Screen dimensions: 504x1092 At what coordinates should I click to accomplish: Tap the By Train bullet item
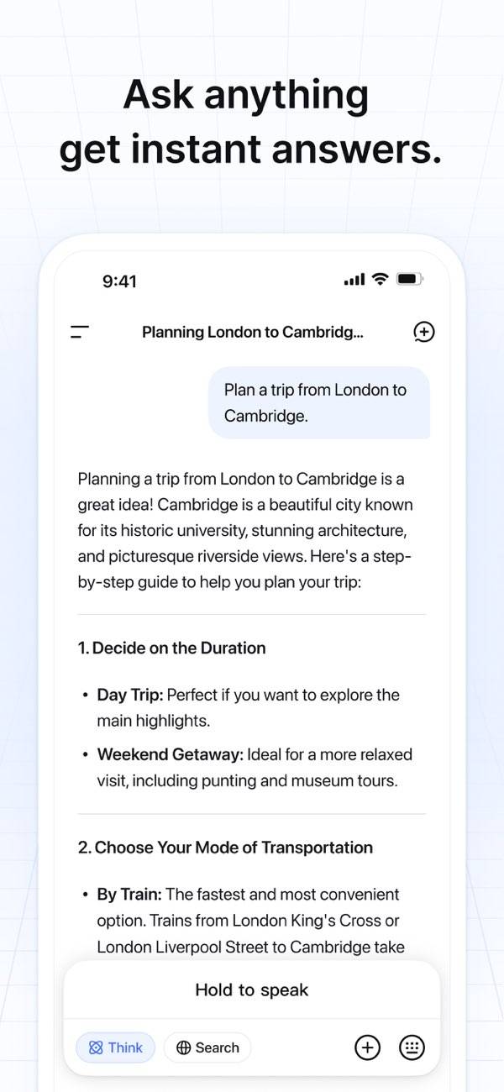pyautogui.click(x=250, y=921)
